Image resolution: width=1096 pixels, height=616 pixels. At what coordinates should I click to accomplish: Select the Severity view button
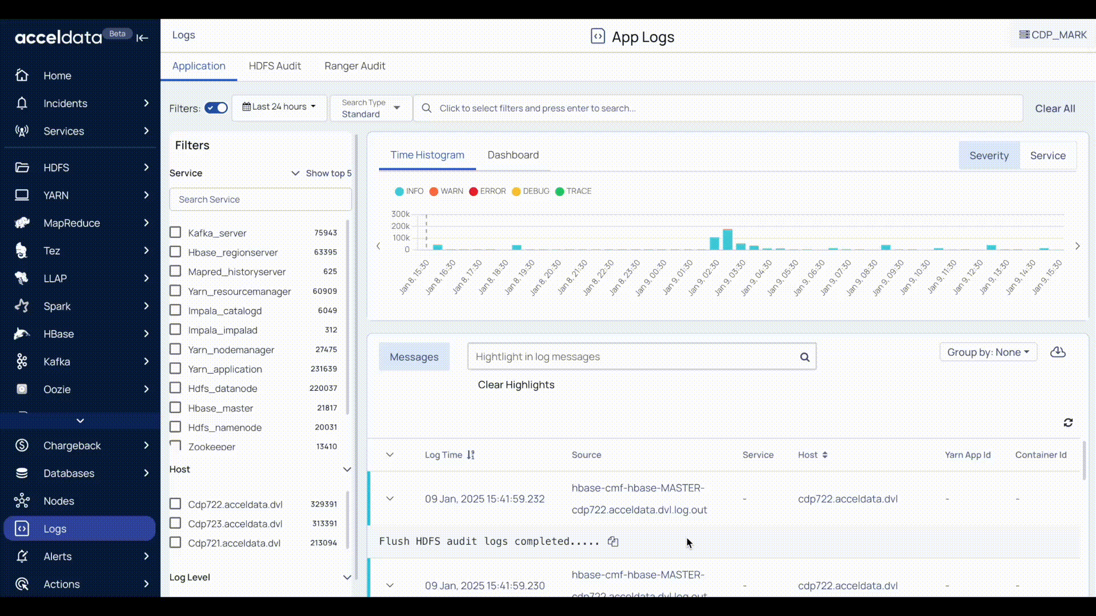point(989,156)
